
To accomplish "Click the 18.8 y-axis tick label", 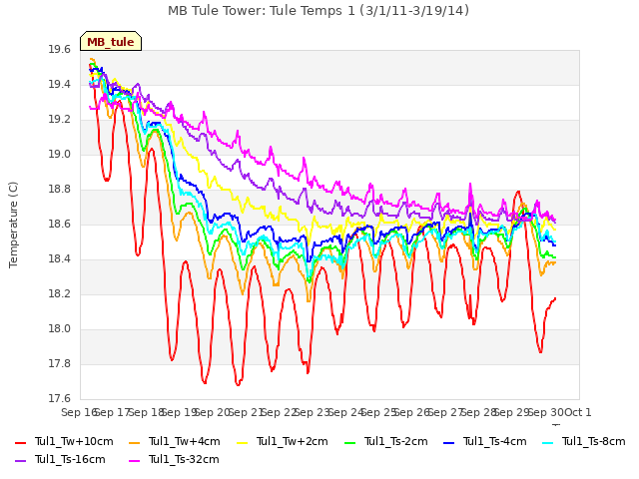I will click(60, 190).
